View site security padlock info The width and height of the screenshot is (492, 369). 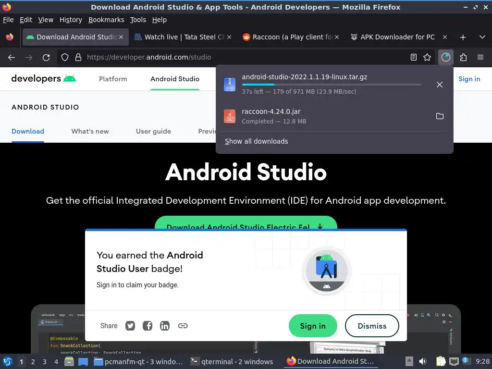pyautogui.click(x=78, y=57)
